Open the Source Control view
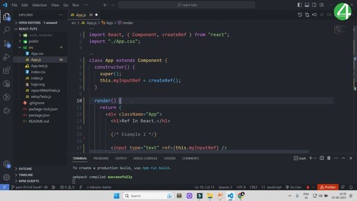This screenshot has width=357, height=201. (7, 44)
